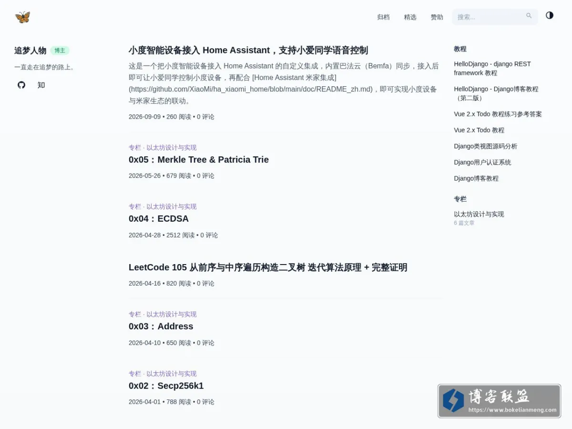Open post LeetCode 105 从前序与中序遍历构造二叉树
This screenshot has width=572, height=429.
268,267
